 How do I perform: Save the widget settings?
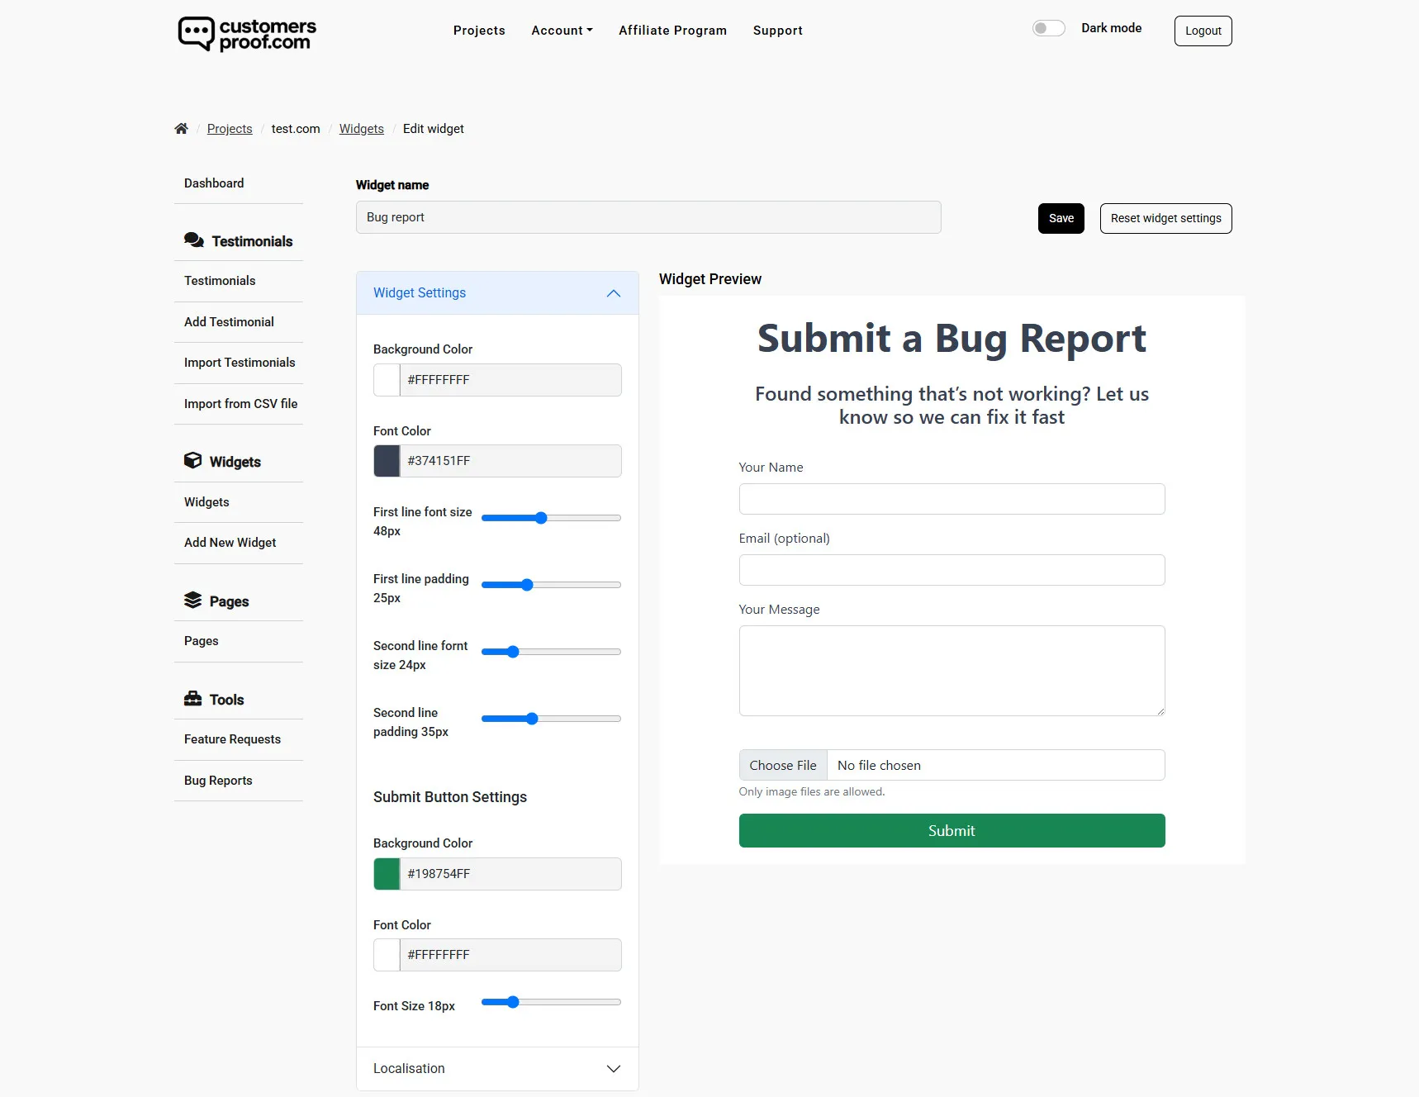tap(1061, 218)
